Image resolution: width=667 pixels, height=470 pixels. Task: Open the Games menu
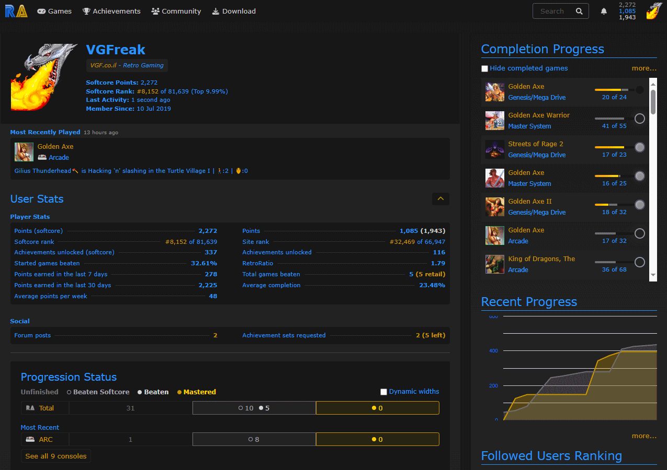pyautogui.click(x=54, y=11)
